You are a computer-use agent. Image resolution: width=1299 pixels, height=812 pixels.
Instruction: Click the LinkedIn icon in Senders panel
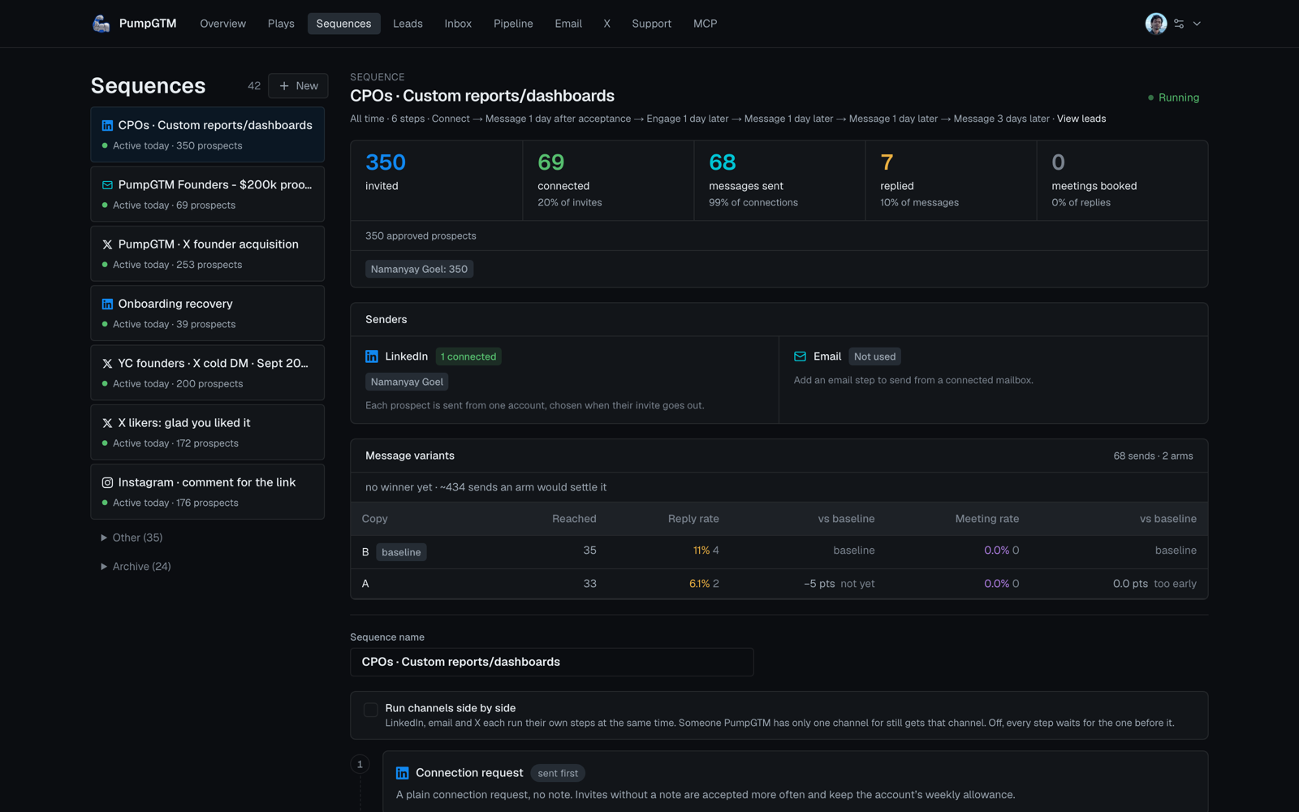point(372,356)
